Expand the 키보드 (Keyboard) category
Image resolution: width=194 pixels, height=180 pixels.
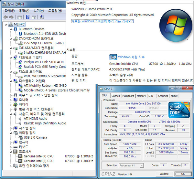point(11,147)
